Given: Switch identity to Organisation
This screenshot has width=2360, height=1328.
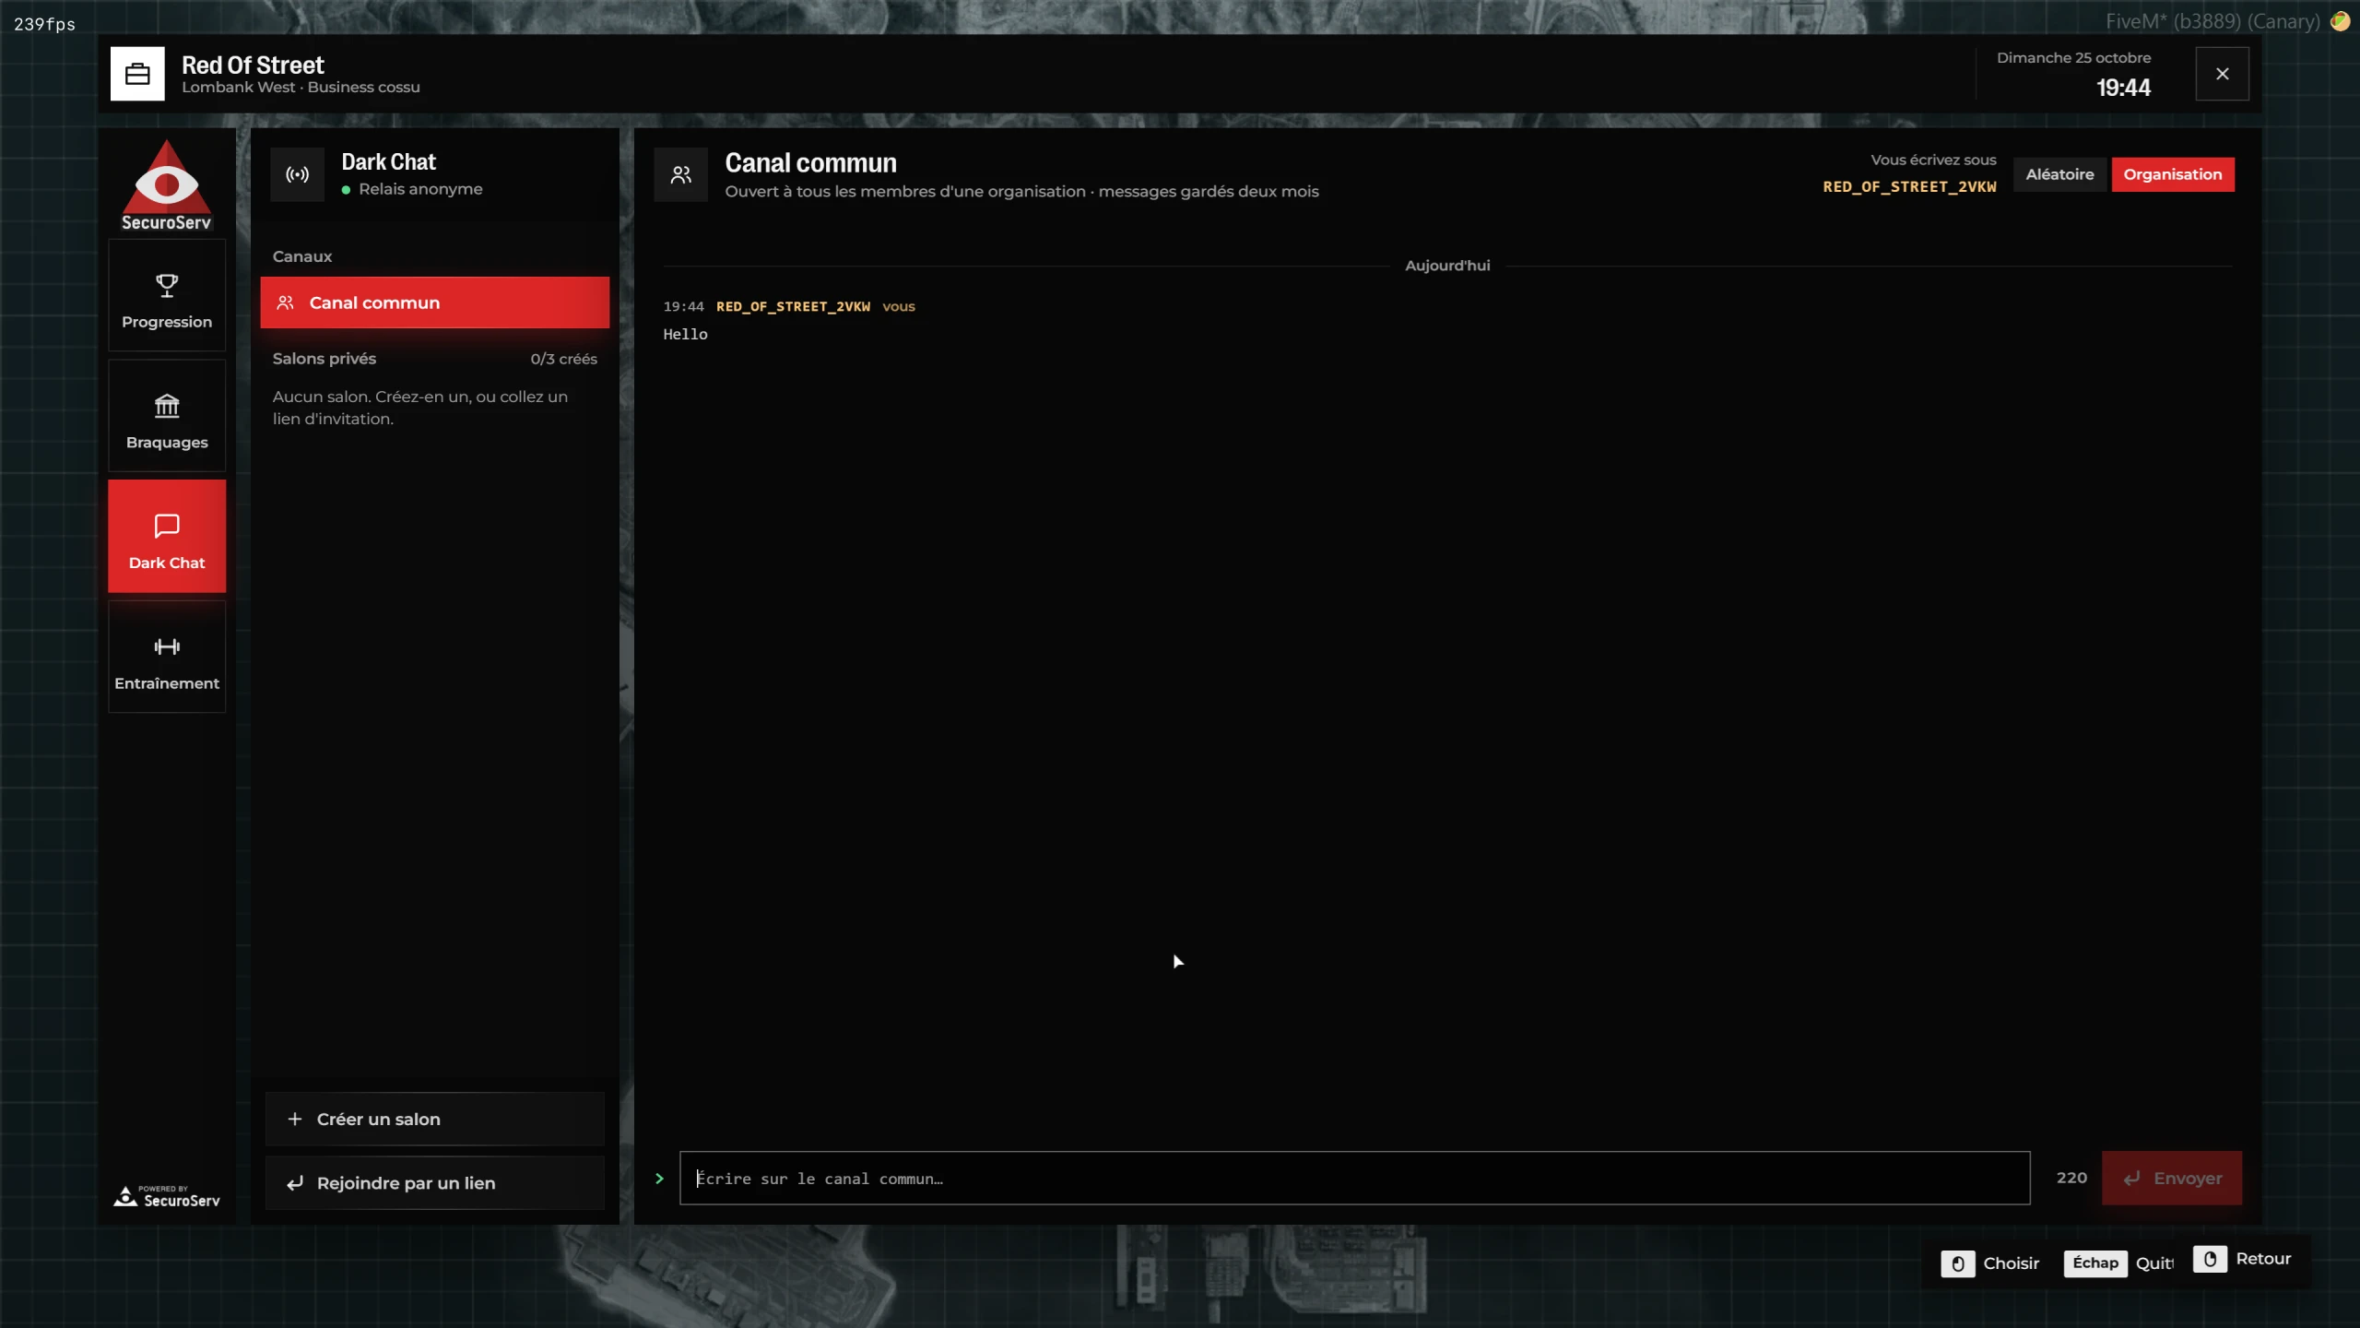Looking at the screenshot, I should click(2173, 174).
